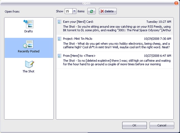Open the Drafts source icon
This screenshot has height=133, width=180.
pyautogui.click(x=28, y=24)
